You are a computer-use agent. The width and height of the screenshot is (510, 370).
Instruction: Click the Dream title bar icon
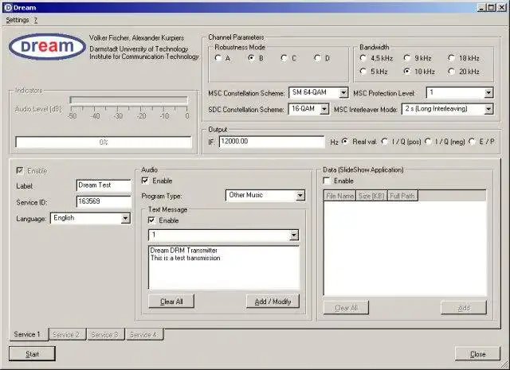pos(8,7)
